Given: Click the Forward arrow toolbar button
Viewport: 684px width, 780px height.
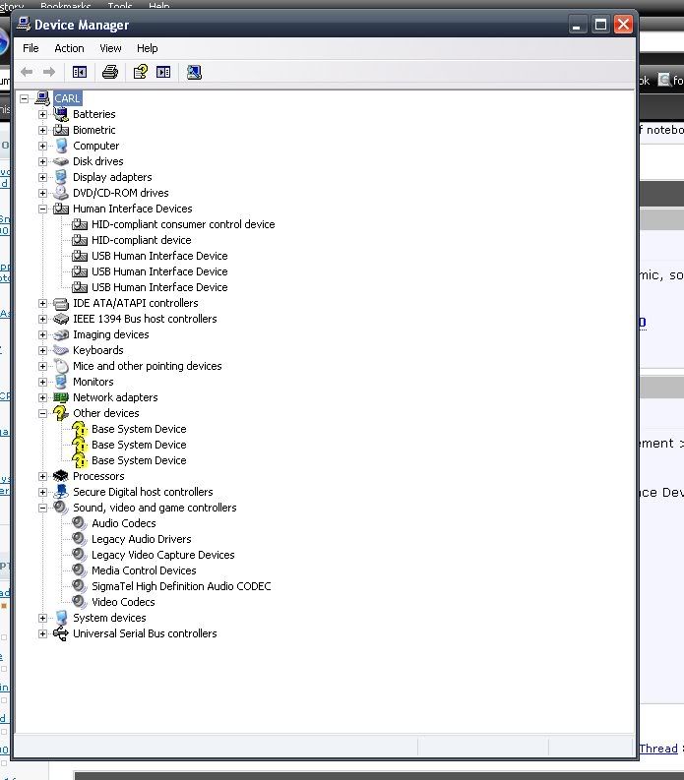Looking at the screenshot, I should (x=49, y=72).
